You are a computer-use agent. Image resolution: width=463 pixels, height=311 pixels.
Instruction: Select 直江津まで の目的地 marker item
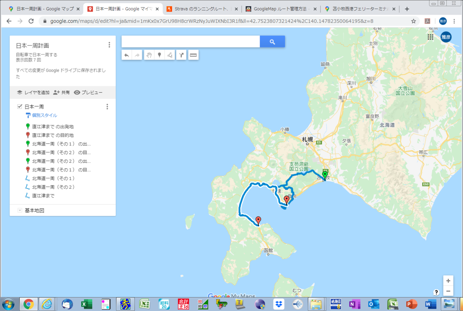click(x=53, y=135)
